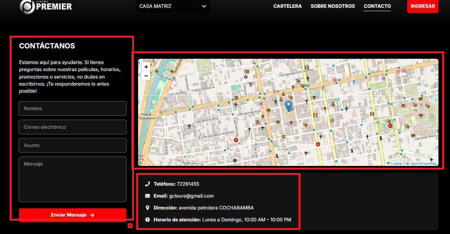Click the clock icon beside Horario de atención

point(147,219)
